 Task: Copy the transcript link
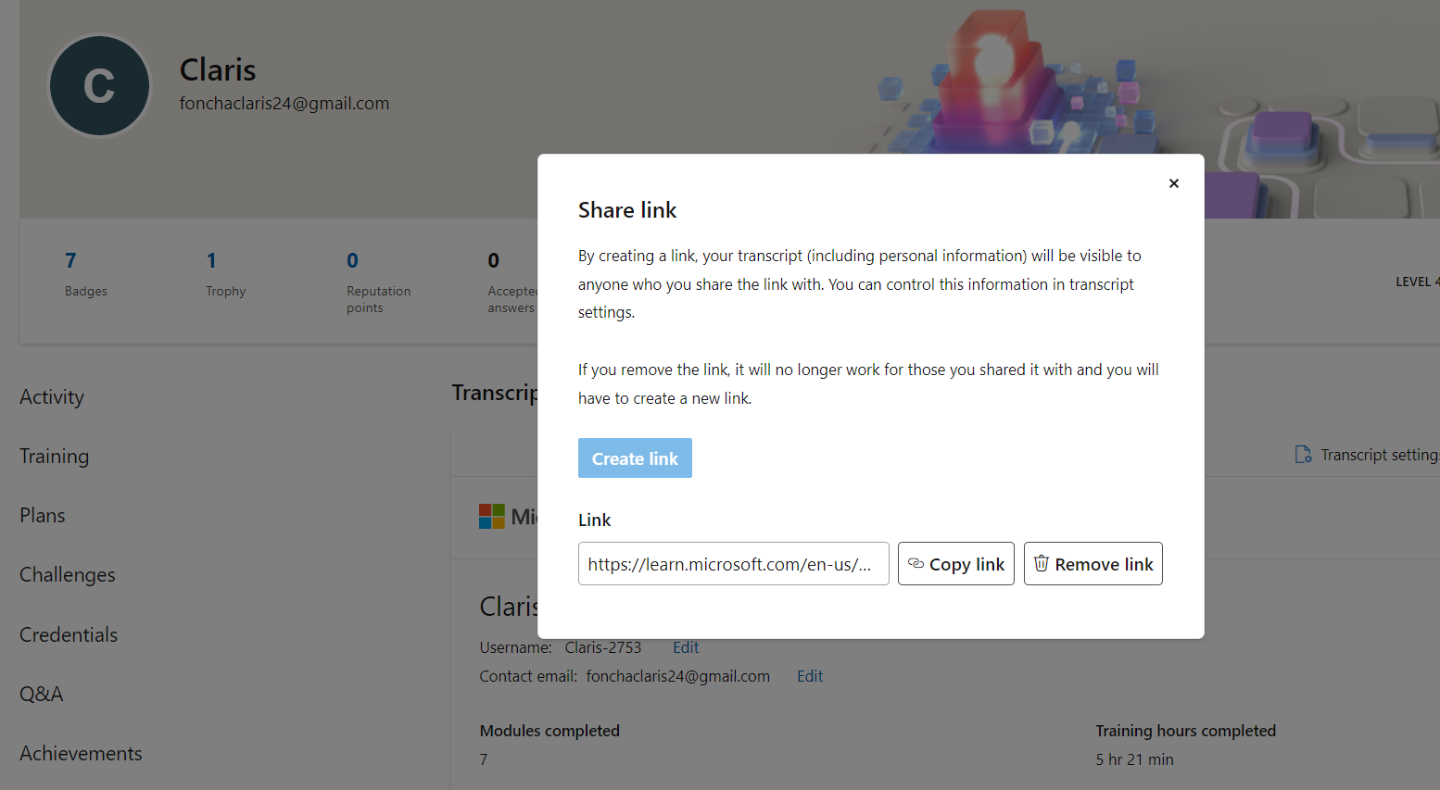(x=956, y=564)
